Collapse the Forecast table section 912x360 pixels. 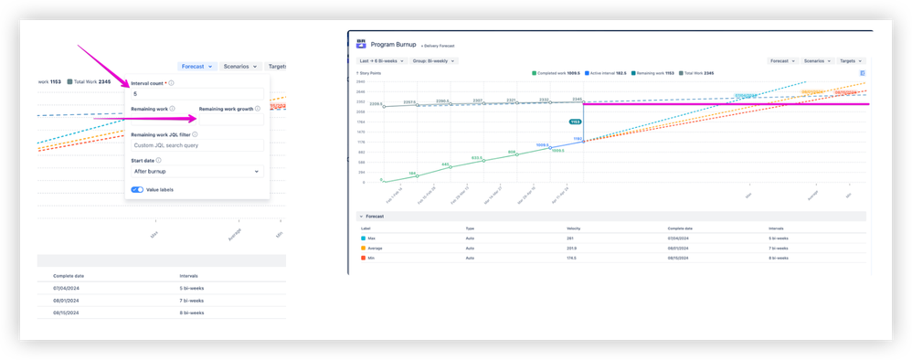tap(361, 217)
